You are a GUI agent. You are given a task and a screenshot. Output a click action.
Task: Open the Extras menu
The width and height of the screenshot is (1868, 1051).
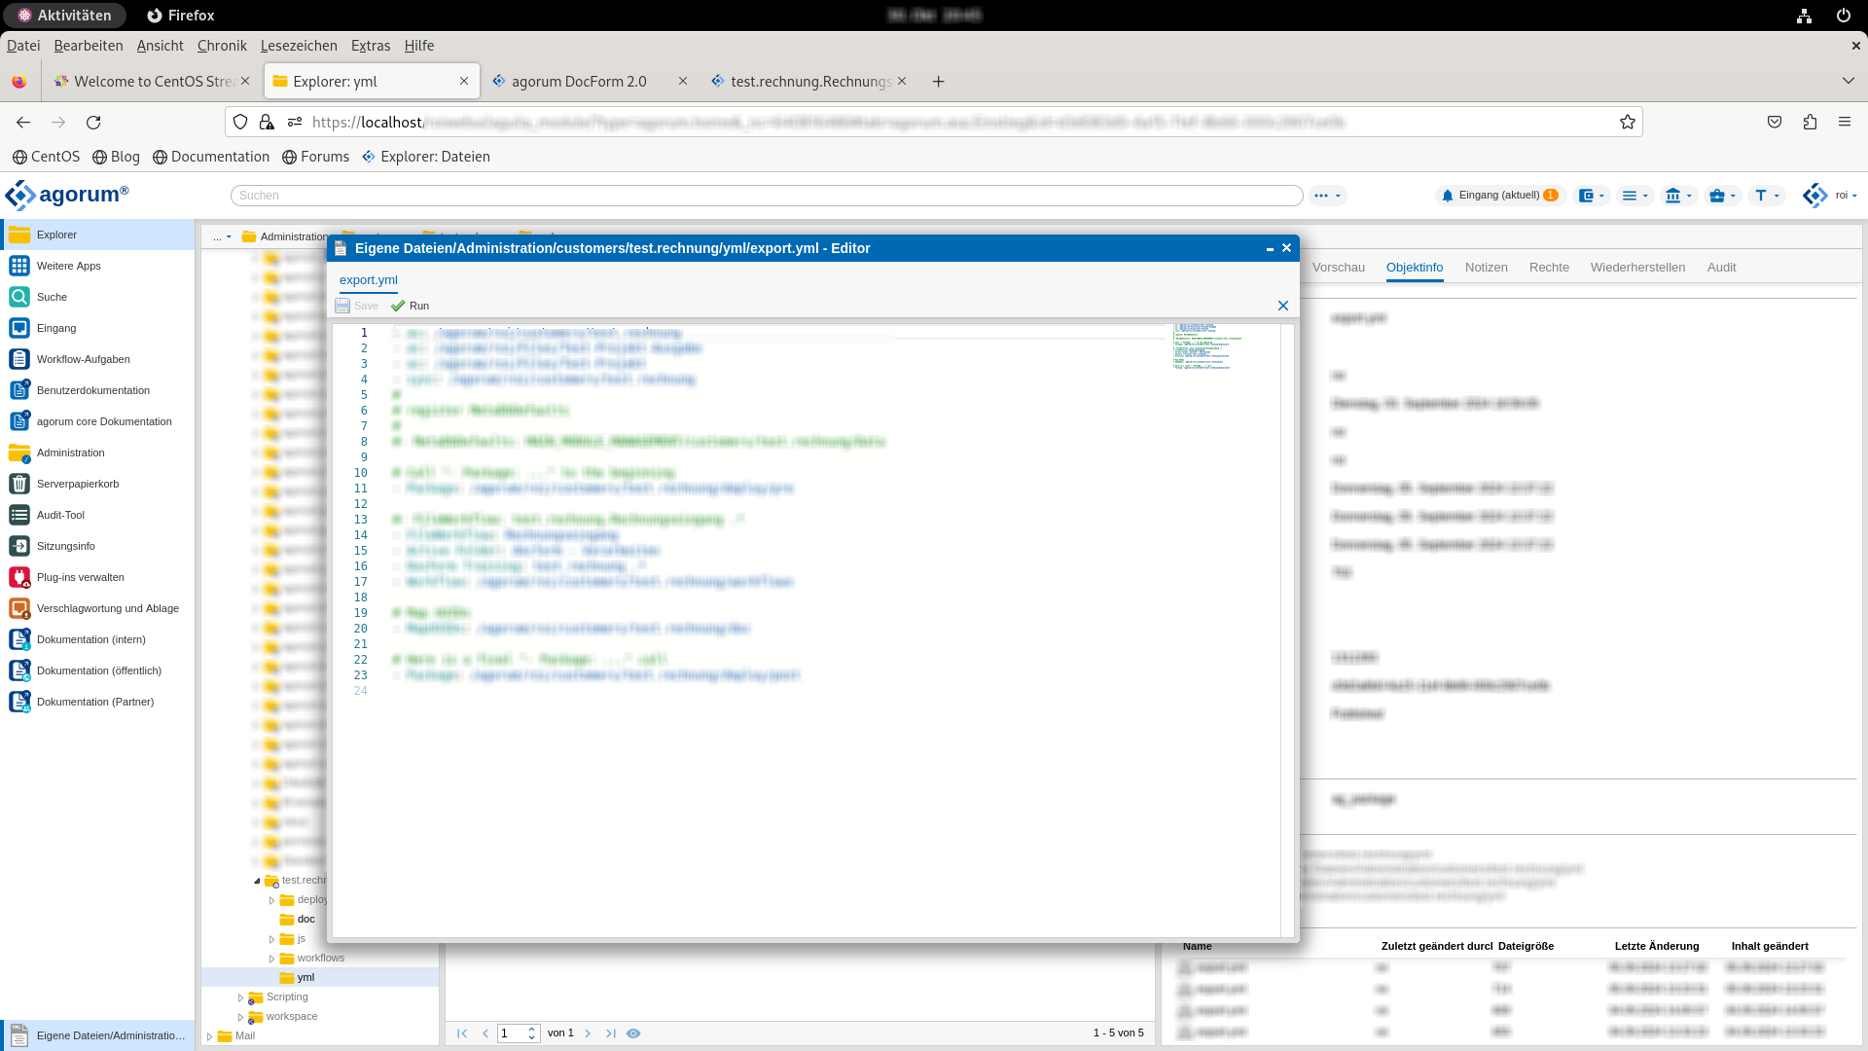coord(371,46)
